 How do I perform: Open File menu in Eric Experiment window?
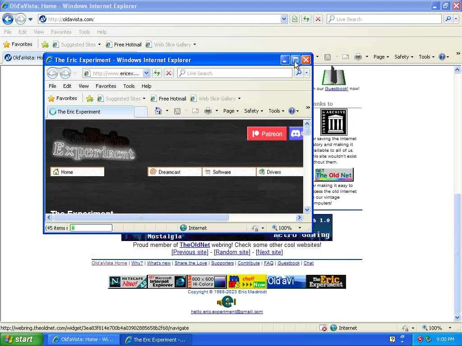click(52, 86)
